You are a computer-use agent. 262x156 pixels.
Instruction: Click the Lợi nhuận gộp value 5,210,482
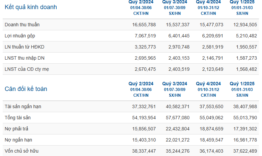pyautogui.click(x=245, y=36)
